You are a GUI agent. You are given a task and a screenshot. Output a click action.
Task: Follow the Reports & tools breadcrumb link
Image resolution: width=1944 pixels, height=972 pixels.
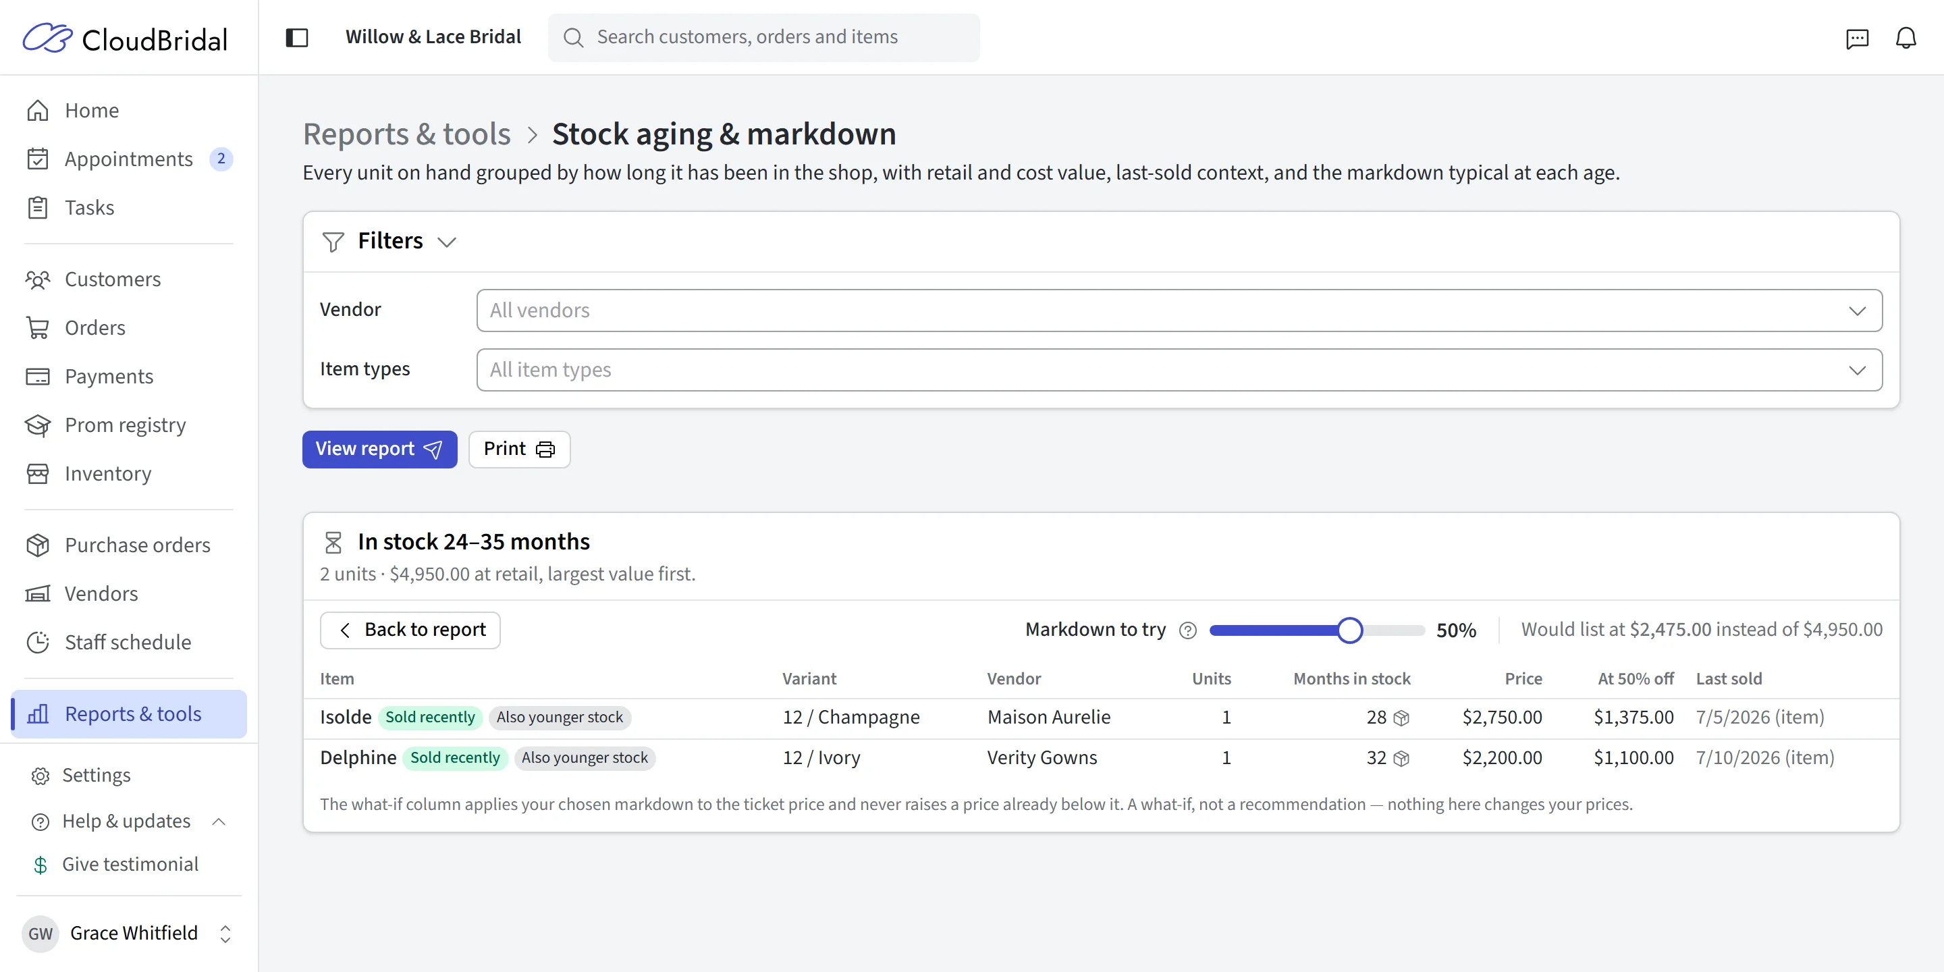click(407, 134)
